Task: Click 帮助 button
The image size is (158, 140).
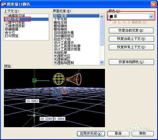Action: pos(143,134)
